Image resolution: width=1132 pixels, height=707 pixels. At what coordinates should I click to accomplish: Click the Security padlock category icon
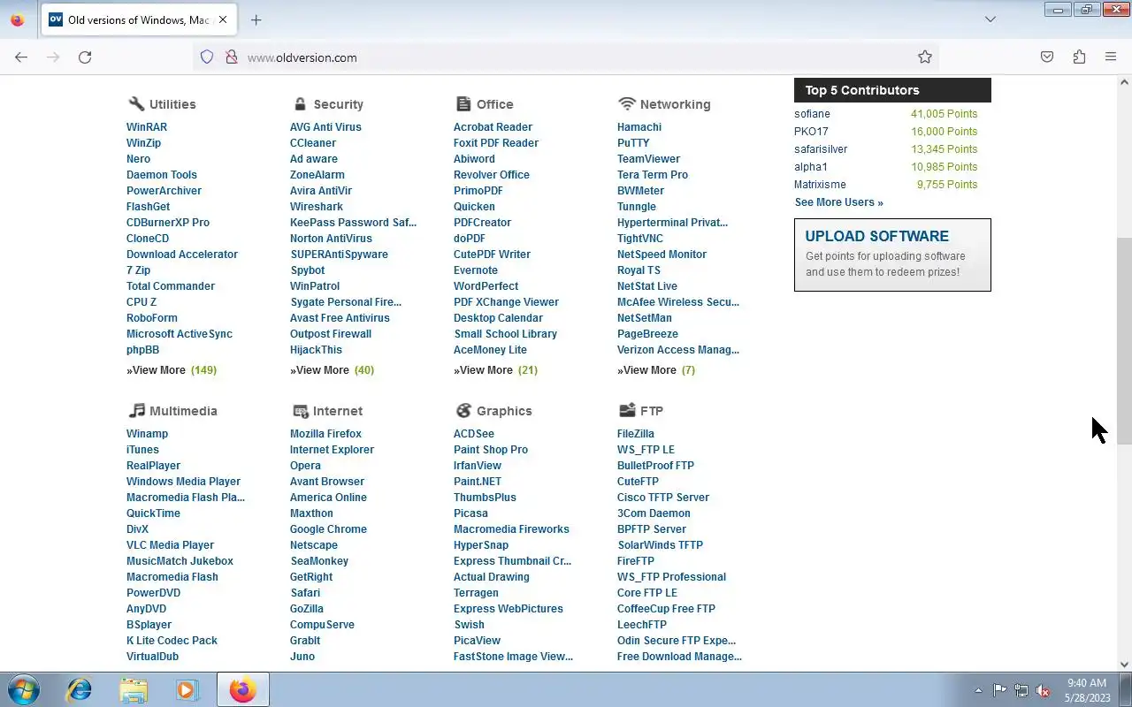pyautogui.click(x=300, y=103)
